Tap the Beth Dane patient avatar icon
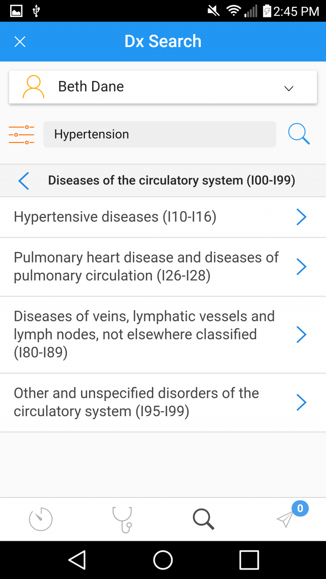This screenshot has height=579, width=326. click(x=34, y=87)
